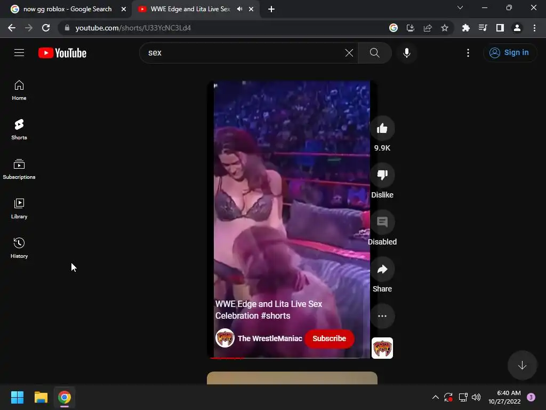This screenshot has width=546, height=410.
Task: Open Library in the sidebar
Action: pos(19,209)
